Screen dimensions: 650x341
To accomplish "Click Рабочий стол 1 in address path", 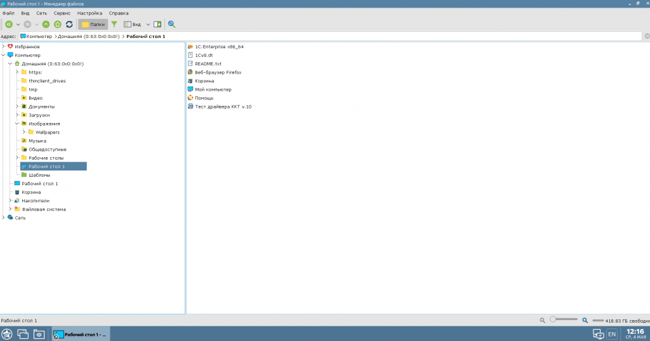I will (x=145, y=36).
